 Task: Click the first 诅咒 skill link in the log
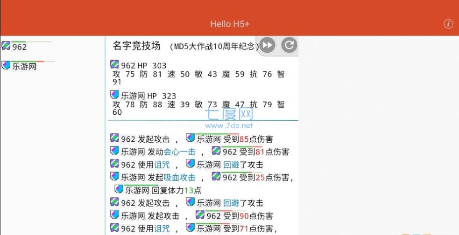pos(162,165)
